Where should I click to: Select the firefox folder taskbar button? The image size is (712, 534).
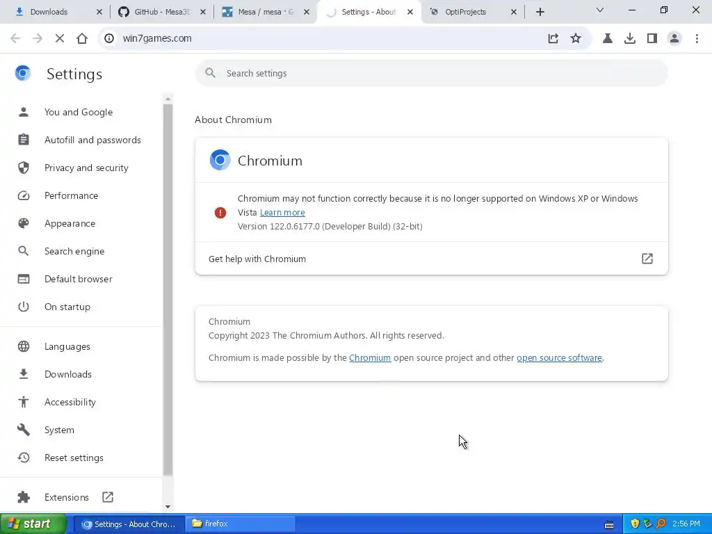[241, 524]
